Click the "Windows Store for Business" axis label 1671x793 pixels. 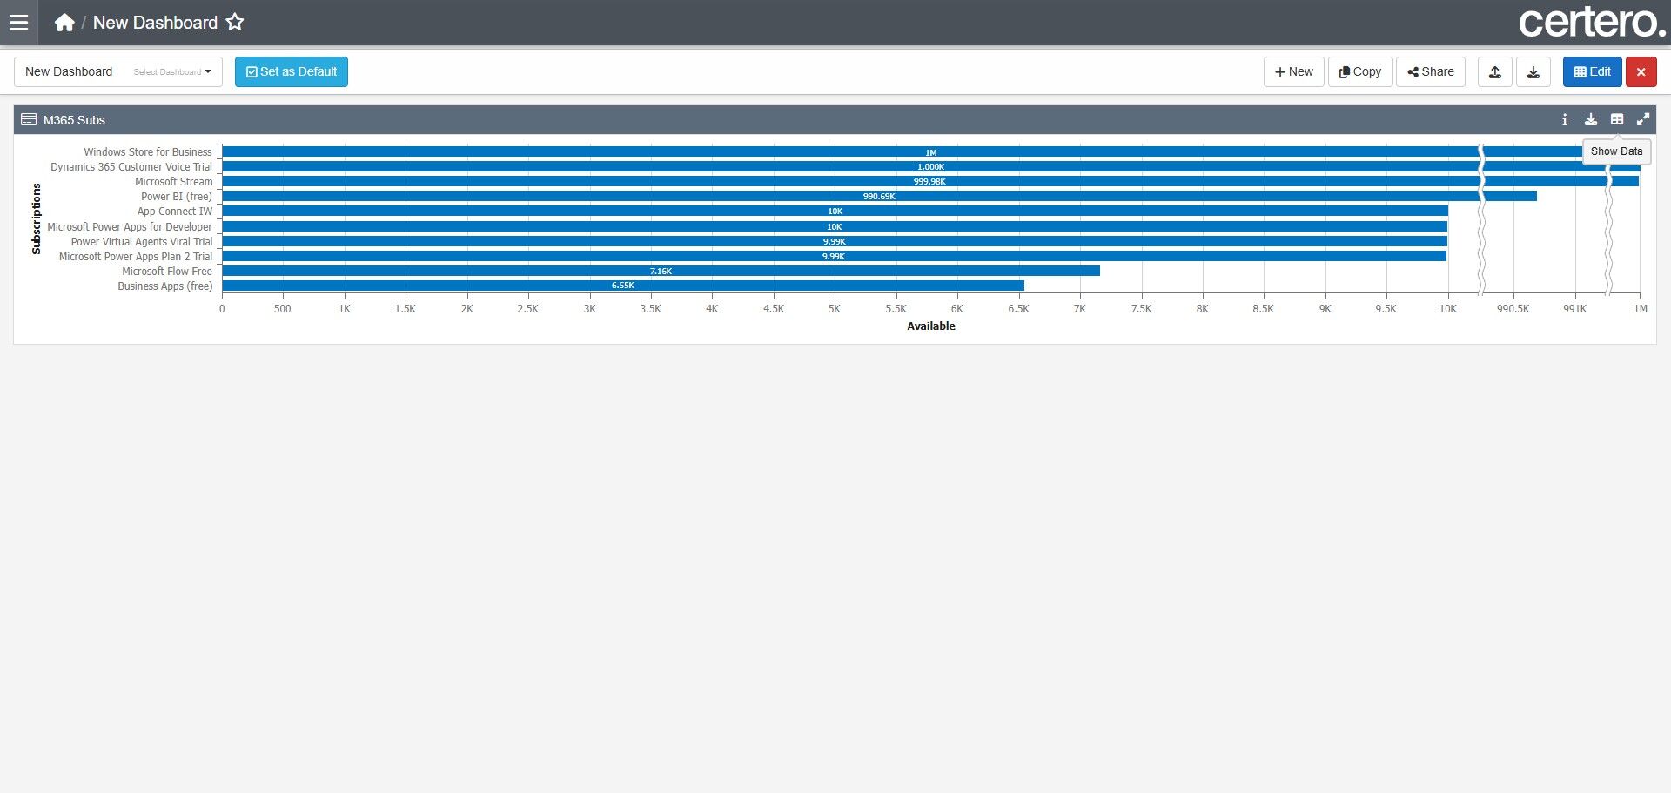[x=148, y=152]
